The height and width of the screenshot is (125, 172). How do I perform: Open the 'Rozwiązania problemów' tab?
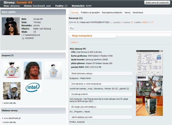(x=112, y=12)
